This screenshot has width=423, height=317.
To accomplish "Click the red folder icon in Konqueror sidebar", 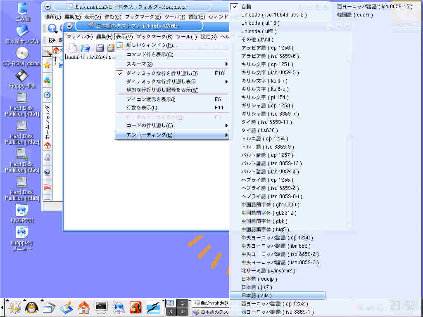I will pos(47,187).
